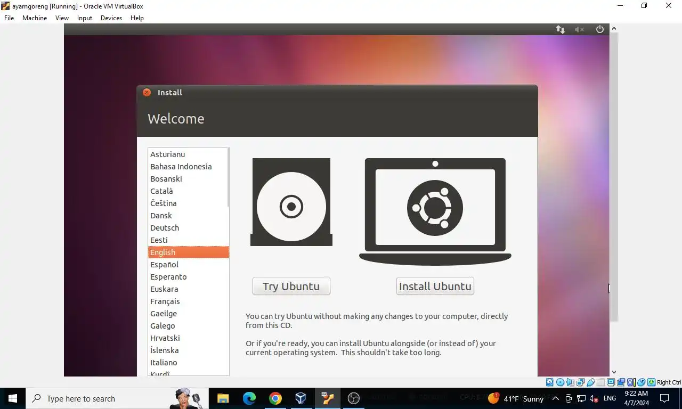The height and width of the screenshot is (409, 682).
Task: Click the laptop with Ubuntu logo illustration
Action: 435,211
